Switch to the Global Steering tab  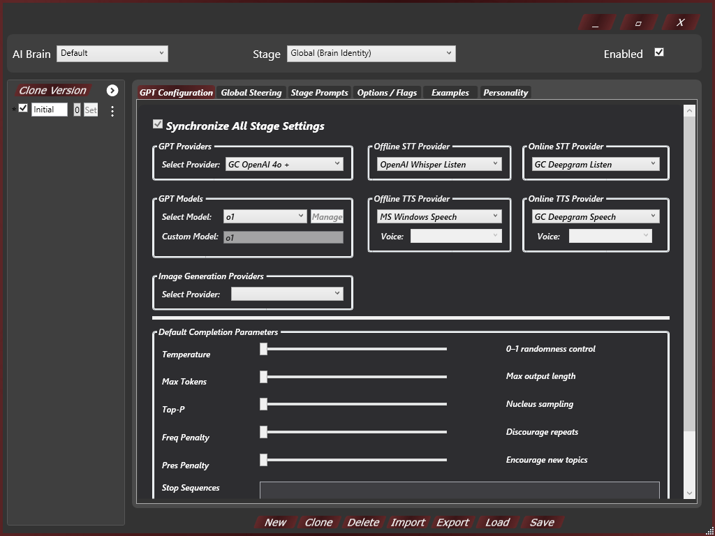click(x=251, y=92)
